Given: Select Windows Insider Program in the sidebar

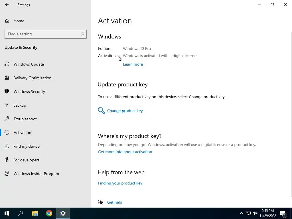Looking at the screenshot, I should [36, 174].
